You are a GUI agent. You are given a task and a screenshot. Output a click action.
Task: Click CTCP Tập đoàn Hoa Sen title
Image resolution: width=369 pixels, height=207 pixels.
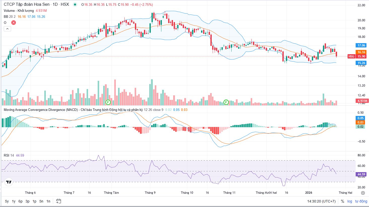(x=26, y=5)
